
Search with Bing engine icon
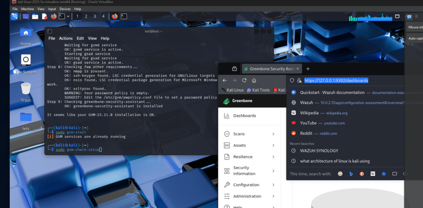point(351,174)
